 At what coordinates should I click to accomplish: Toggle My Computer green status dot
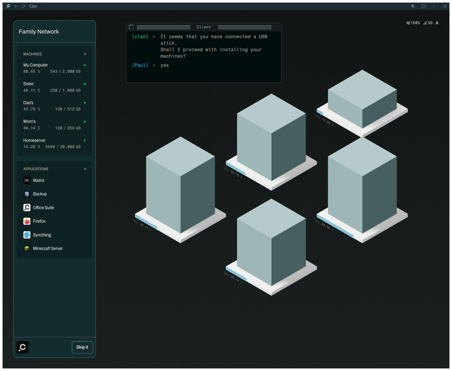click(x=85, y=65)
